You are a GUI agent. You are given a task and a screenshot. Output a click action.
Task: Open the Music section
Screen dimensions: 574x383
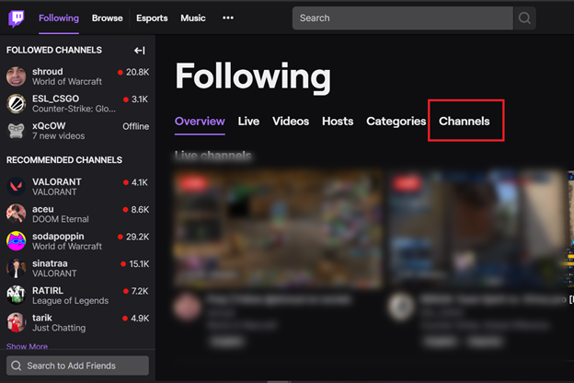pos(193,18)
